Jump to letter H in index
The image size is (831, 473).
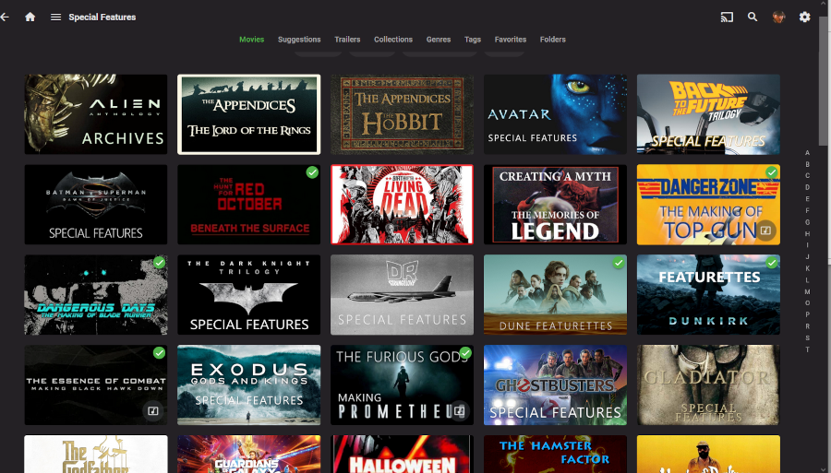pyautogui.click(x=807, y=234)
